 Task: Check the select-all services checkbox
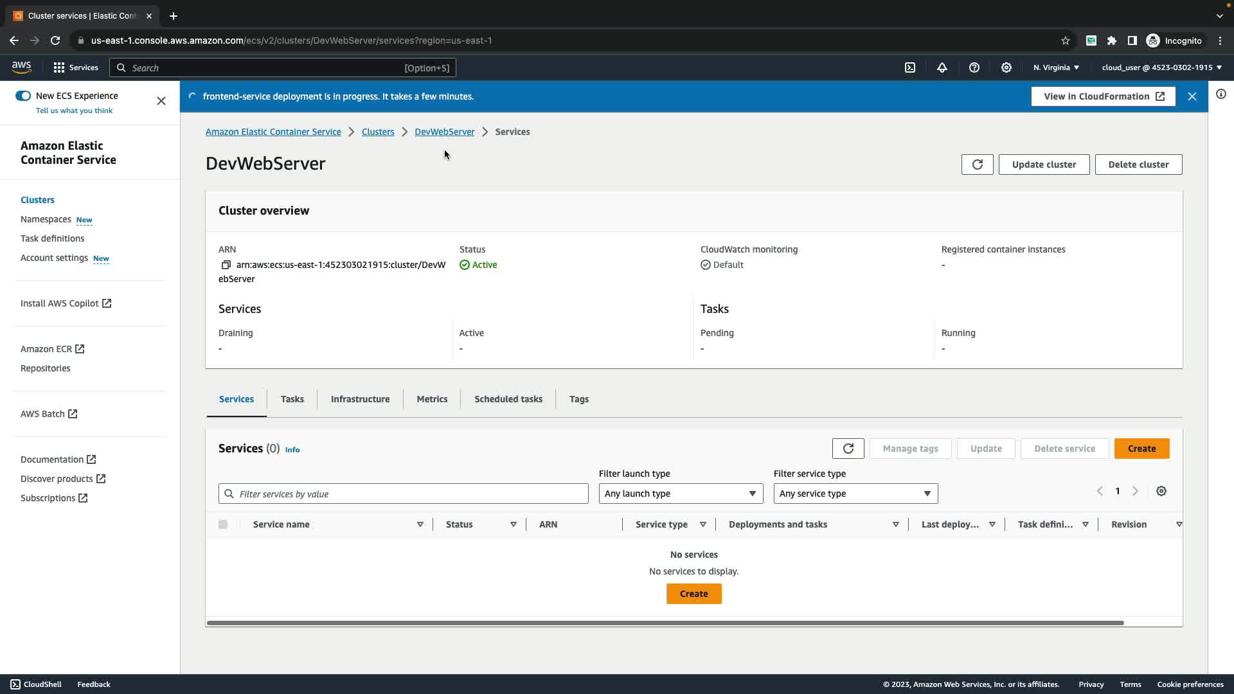223,524
